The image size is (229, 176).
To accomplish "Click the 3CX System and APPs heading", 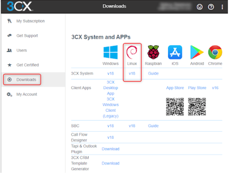I will (x=101, y=37).
